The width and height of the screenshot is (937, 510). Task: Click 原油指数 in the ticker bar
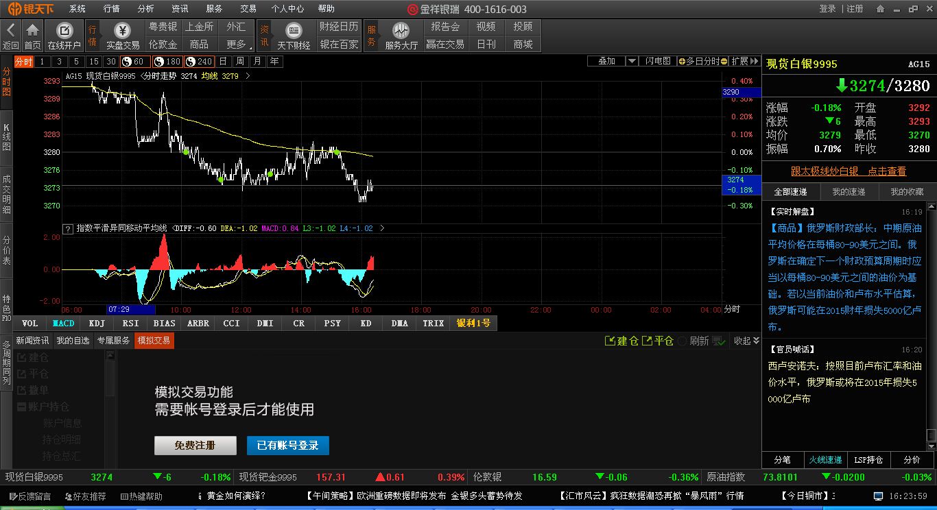click(x=726, y=477)
